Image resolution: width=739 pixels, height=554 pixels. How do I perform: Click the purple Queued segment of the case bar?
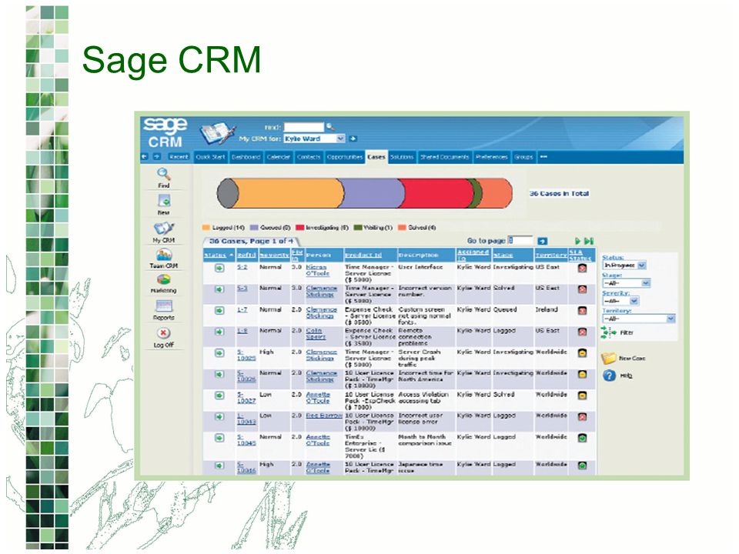coord(373,193)
